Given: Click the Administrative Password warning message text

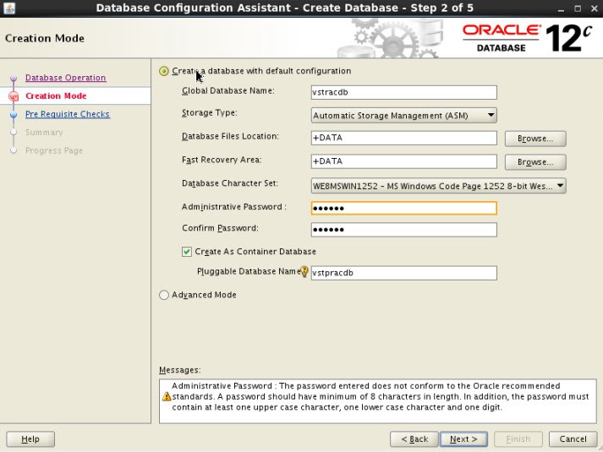Looking at the screenshot, I should tap(380, 397).
